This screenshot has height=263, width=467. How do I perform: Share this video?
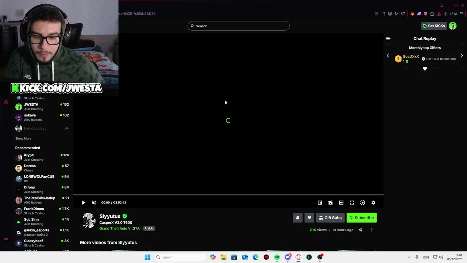click(x=360, y=230)
